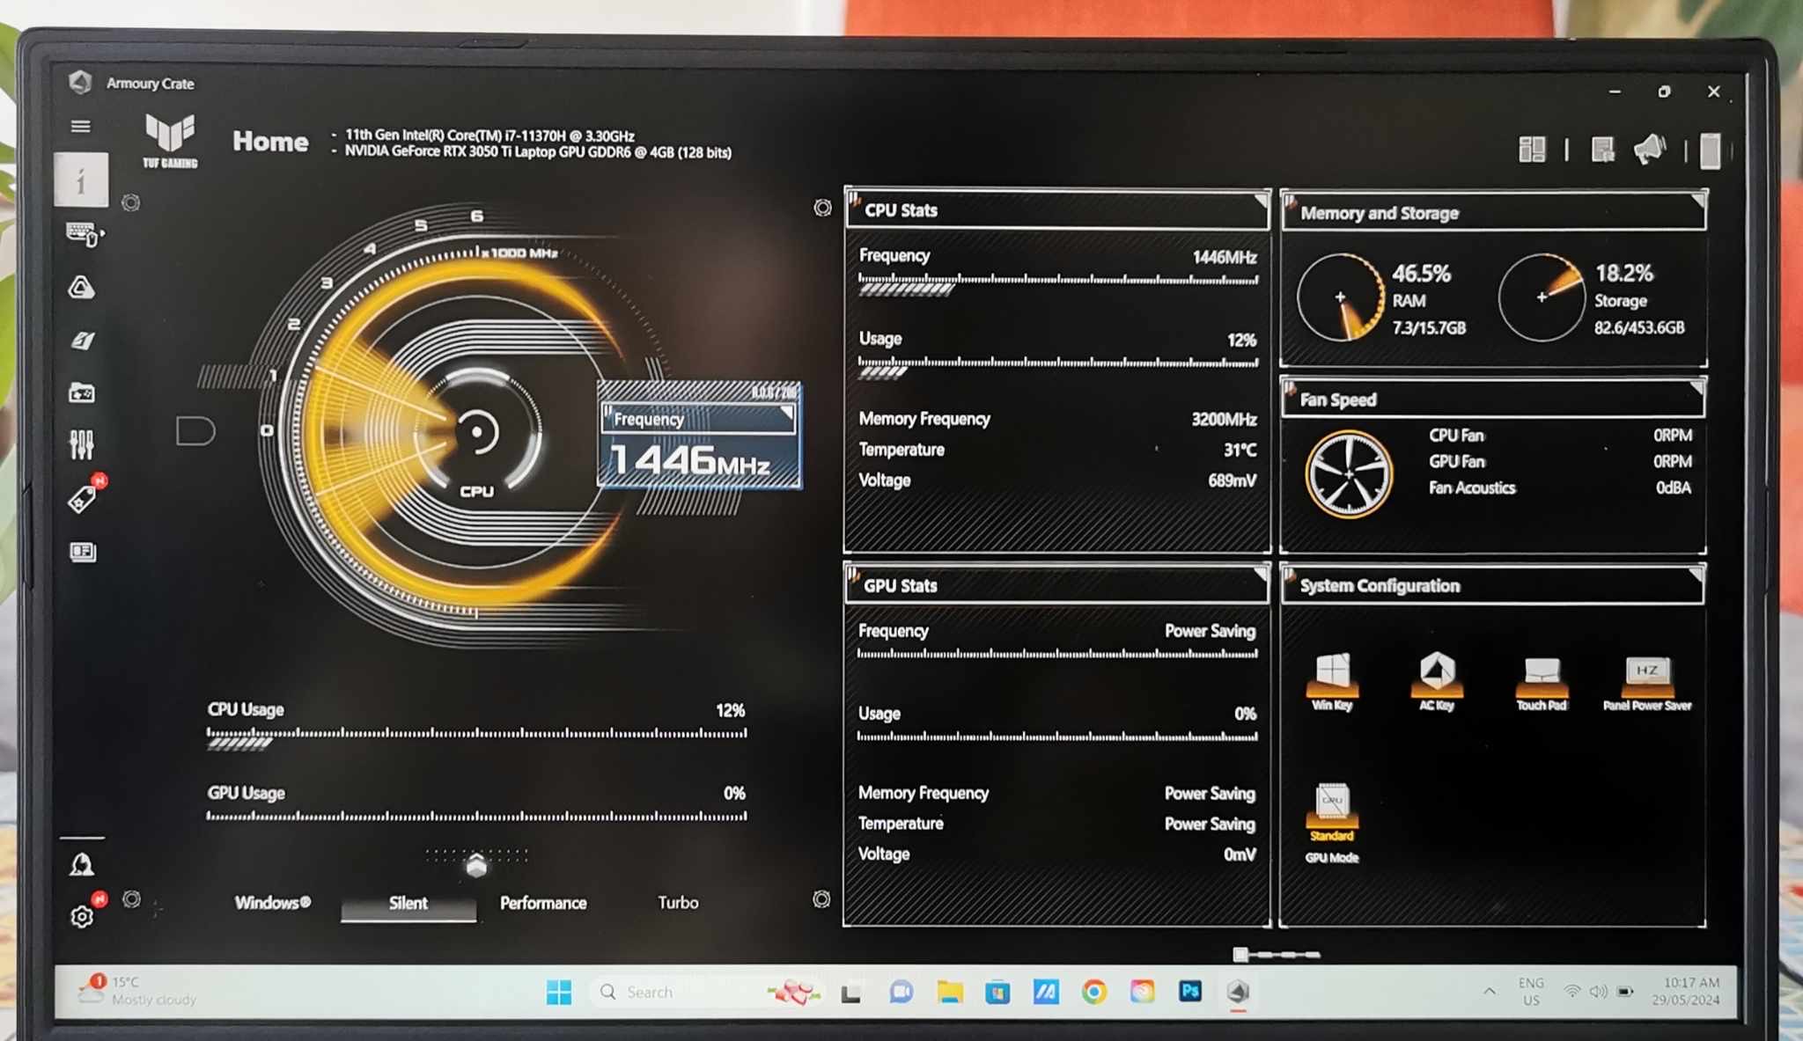Select the Silent operating mode
Viewport: 1803px width, 1041px height.
[x=408, y=904]
